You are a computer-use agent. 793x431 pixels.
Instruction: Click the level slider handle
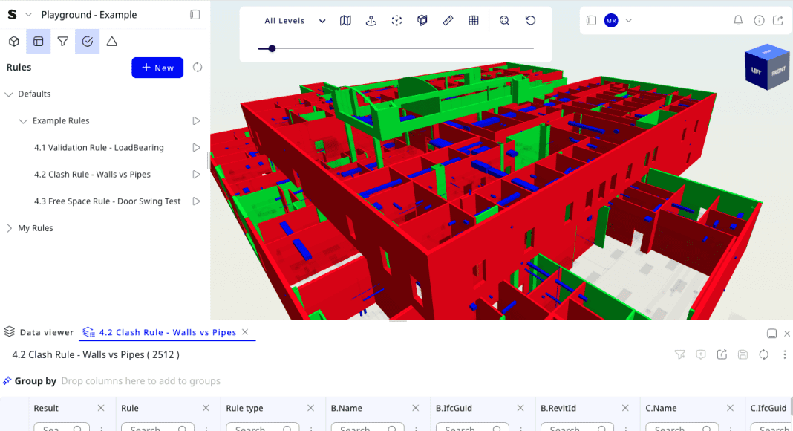(x=272, y=48)
